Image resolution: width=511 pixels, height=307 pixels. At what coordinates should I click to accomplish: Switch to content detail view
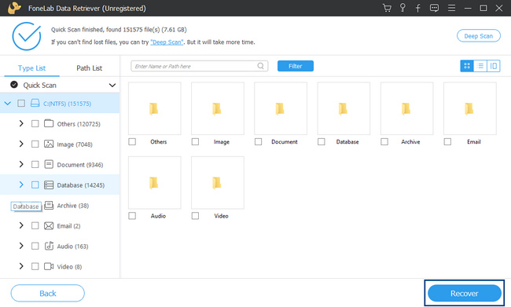click(494, 66)
